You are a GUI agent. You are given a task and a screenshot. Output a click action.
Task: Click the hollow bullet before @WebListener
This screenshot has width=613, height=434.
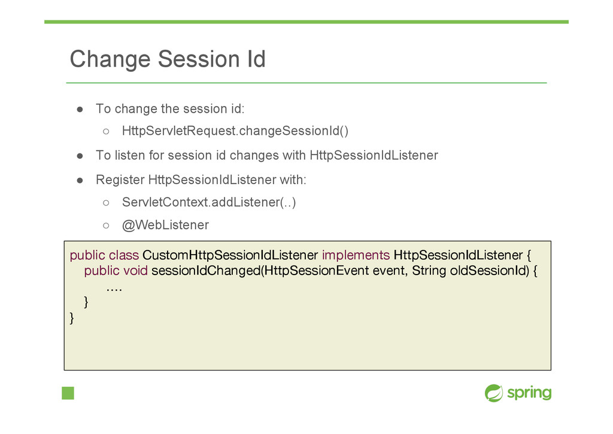coord(106,225)
